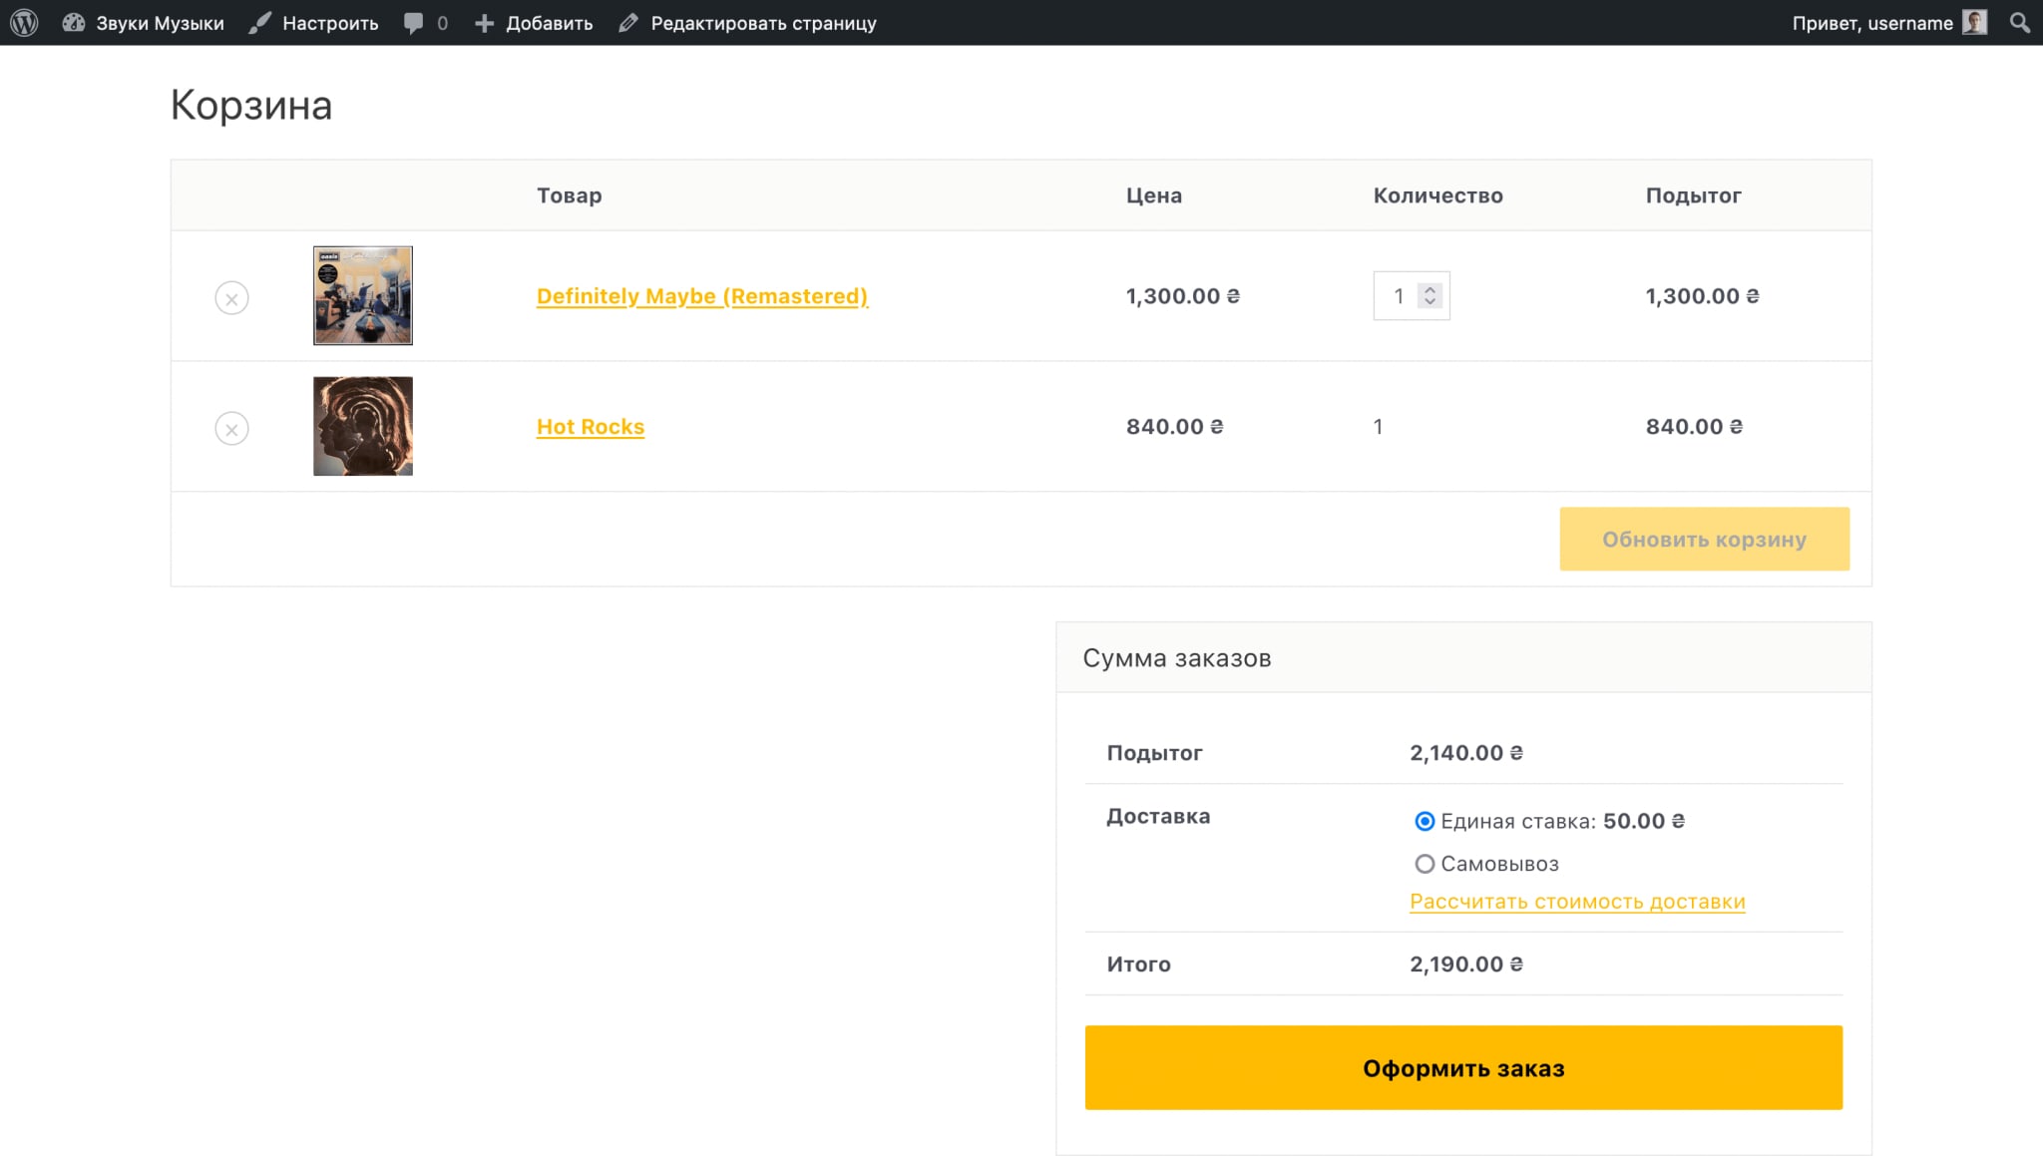The width and height of the screenshot is (2043, 1156).
Task: Open the Настроить customizer
Action: [313, 22]
